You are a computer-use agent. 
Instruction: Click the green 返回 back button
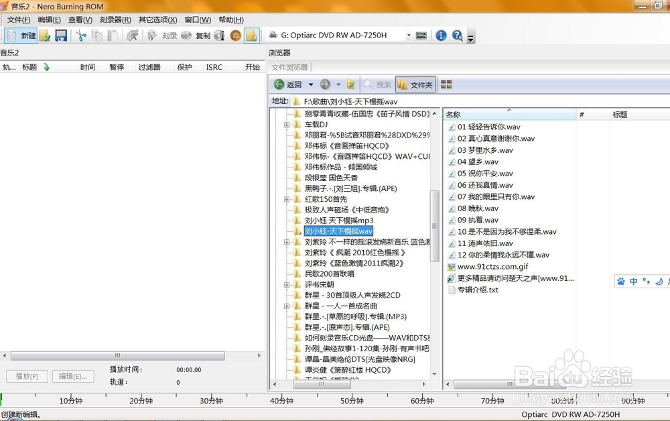(x=288, y=84)
